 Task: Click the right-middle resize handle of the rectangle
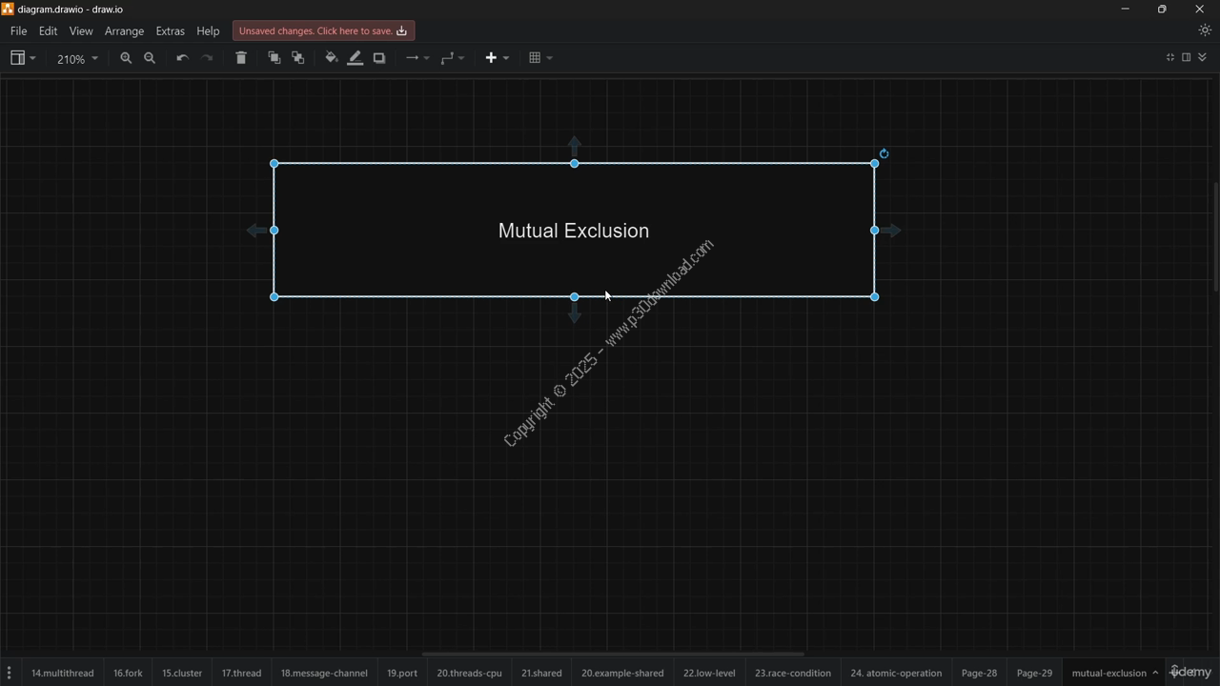[874, 231]
